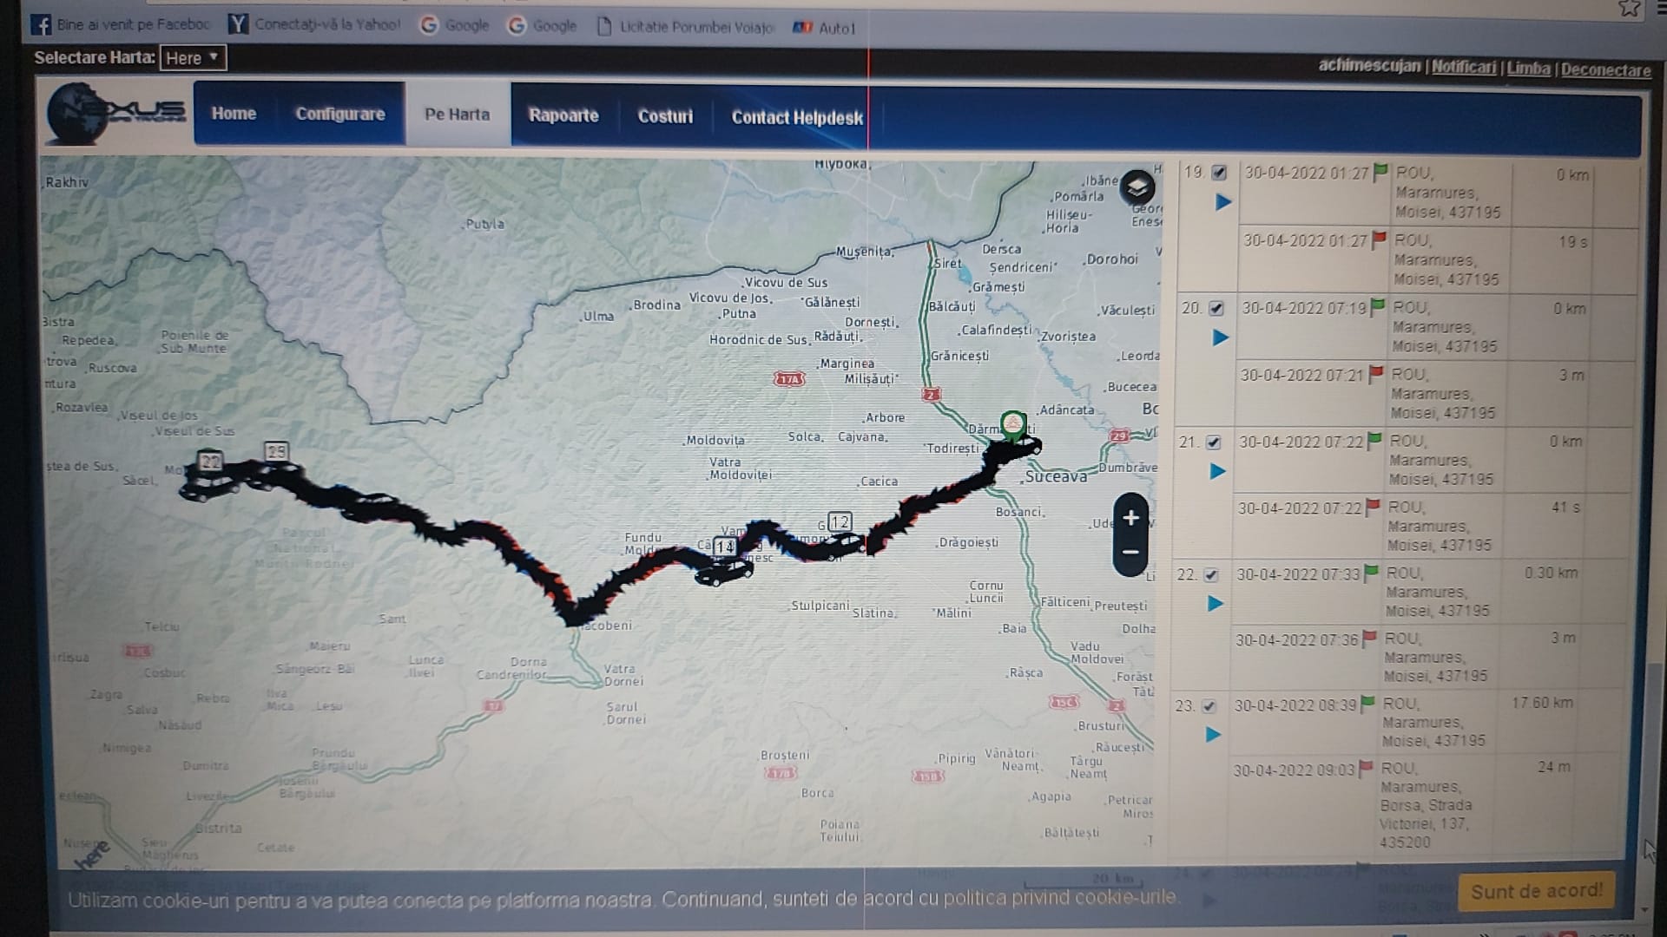The width and height of the screenshot is (1667, 937).
Task: Play route segment 19 arrow
Action: click(x=1223, y=202)
